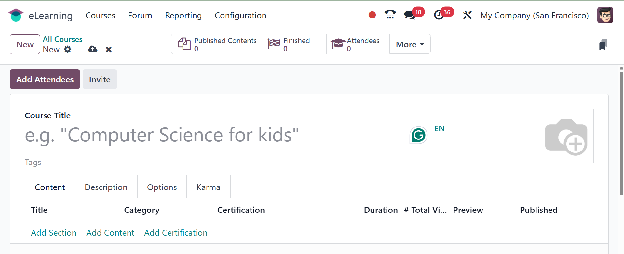Save the record with cloud upload icon
Screen dimensions: 624x254
pos(93,49)
